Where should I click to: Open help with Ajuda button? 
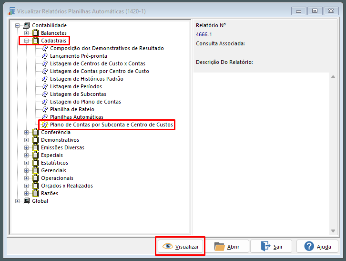coord(317,246)
